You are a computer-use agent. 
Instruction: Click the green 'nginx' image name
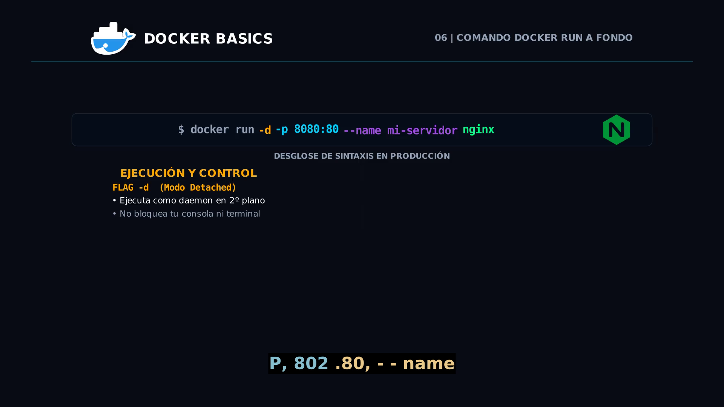pyautogui.click(x=479, y=130)
